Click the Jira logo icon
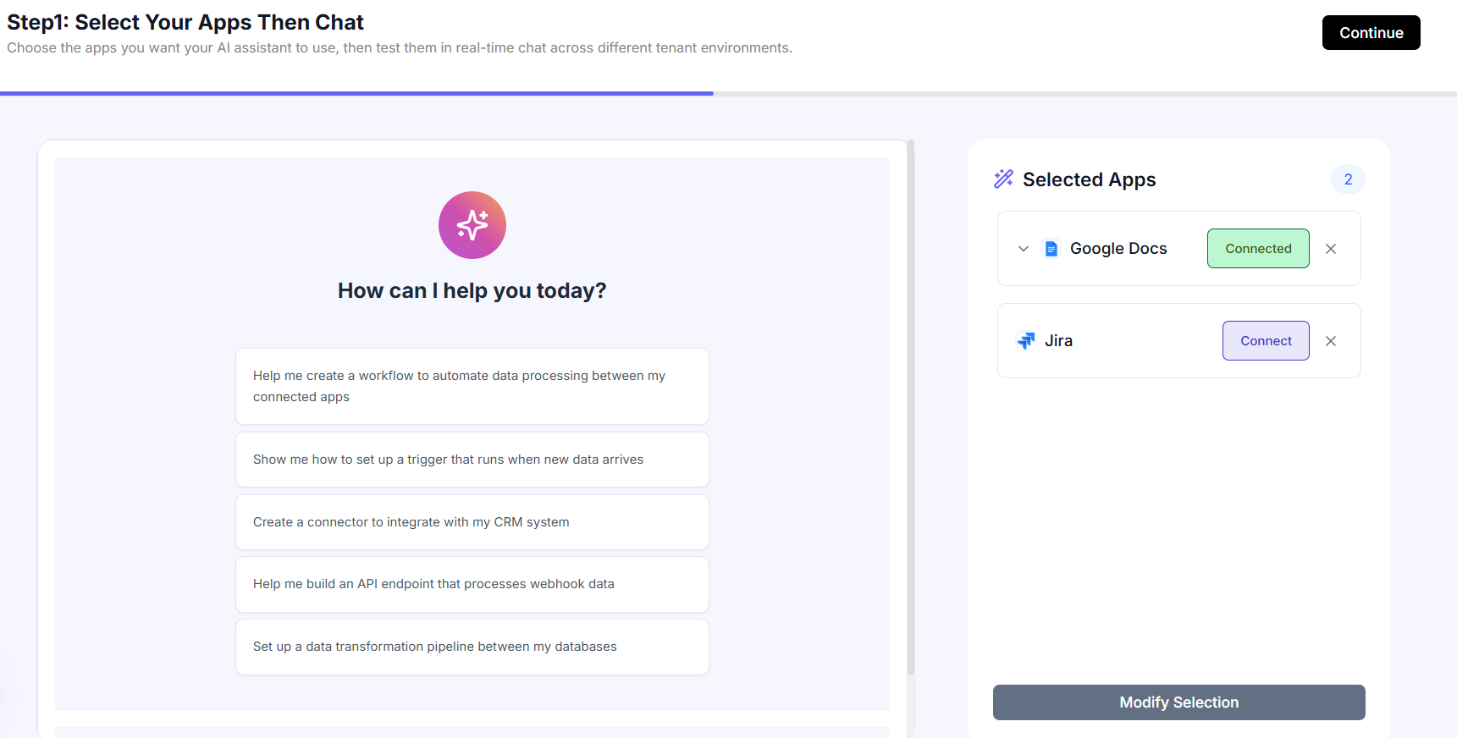1457x738 pixels. [x=1026, y=341]
